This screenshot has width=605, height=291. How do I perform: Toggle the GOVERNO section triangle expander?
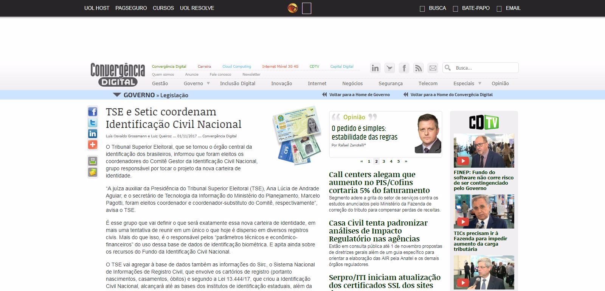click(117, 95)
